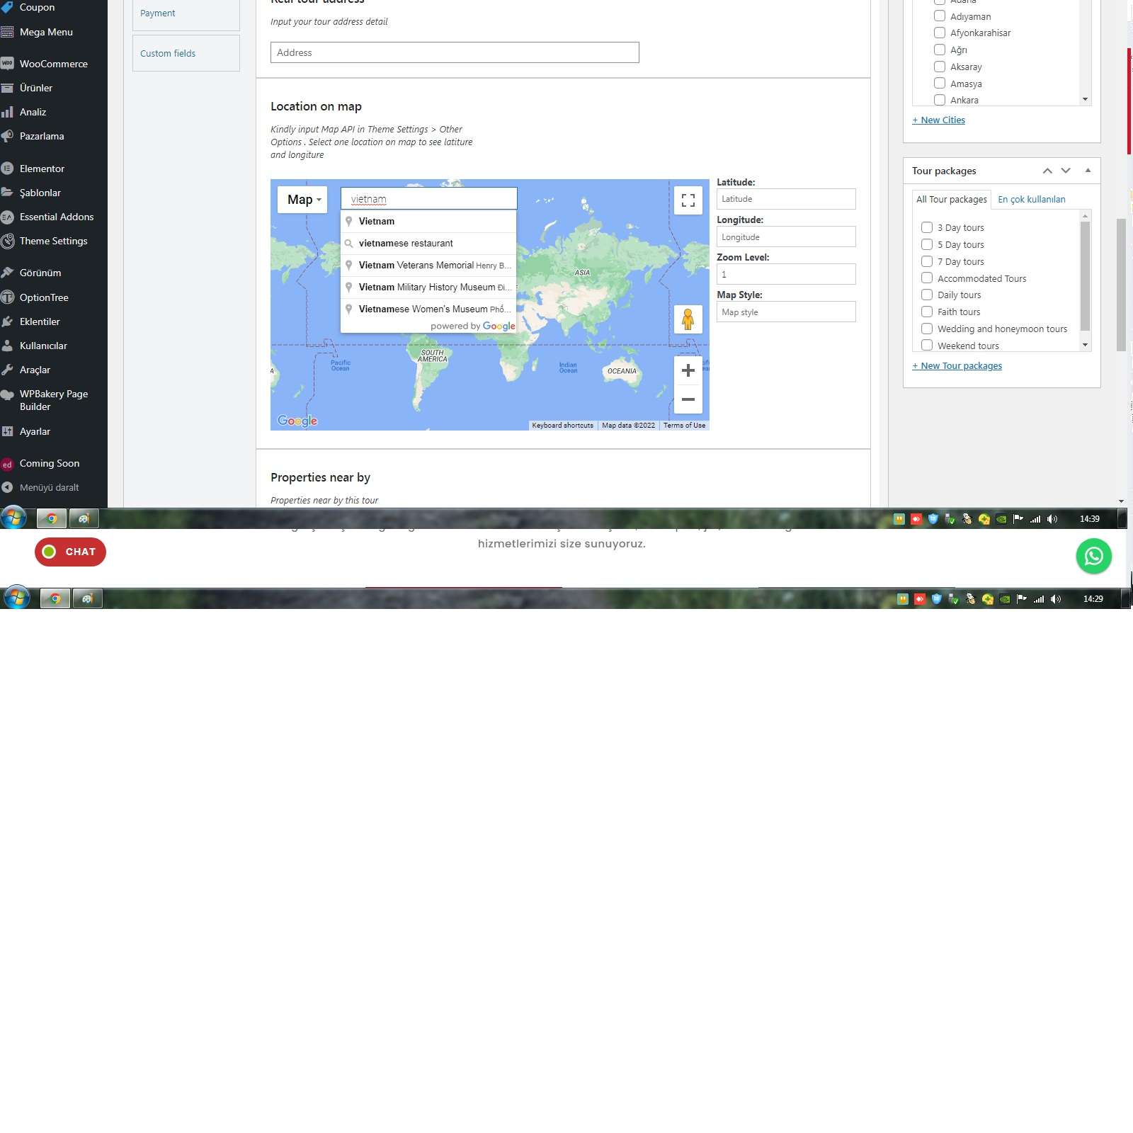Click the Tour packages list scrollbar
Image resolution: width=1133 pixels, height=1133 pixels.
(1085, 276)
